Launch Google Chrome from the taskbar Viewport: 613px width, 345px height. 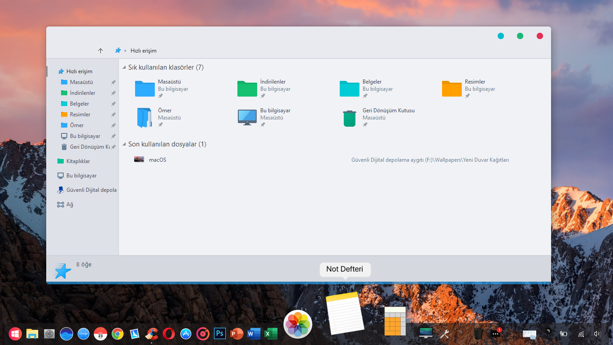[x=118, y=334]
